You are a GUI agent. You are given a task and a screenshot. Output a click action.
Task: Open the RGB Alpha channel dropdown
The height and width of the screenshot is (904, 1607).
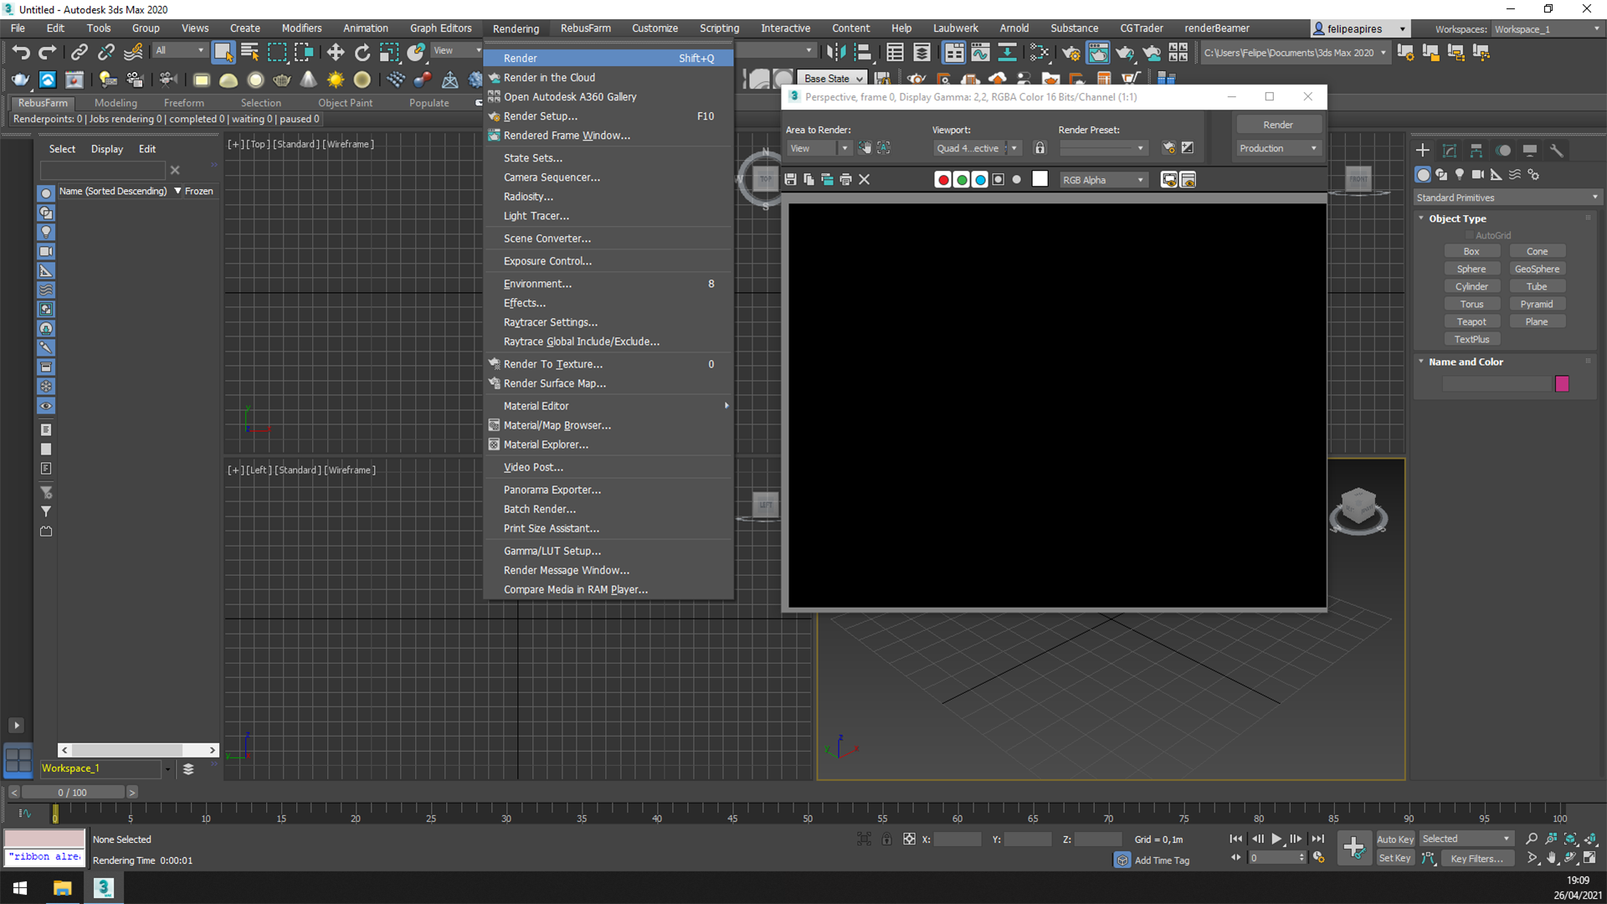click(x=1103, y=180)
